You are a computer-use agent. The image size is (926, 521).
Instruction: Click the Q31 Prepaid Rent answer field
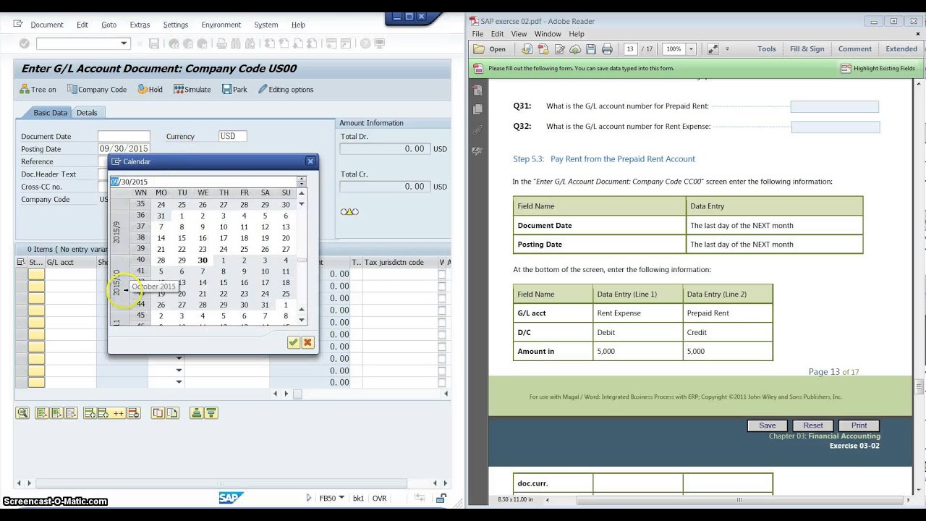click(x=834, y=106)
